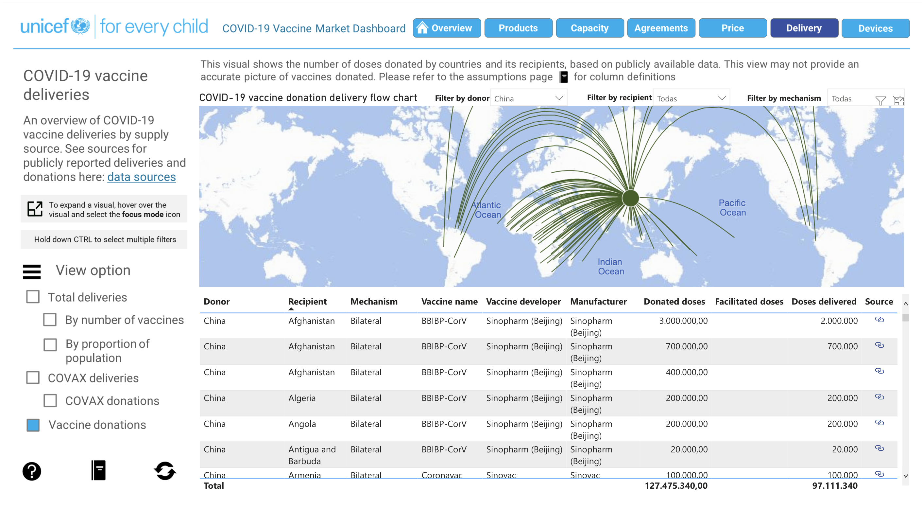This screenshot has width=922, height=509.
Task: Sort table by Vaccine name column
Action: [x=449, y=302]
